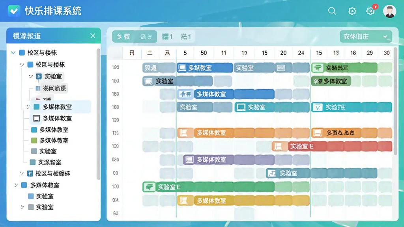The height and width of the screenshot is (227, 404).
Task: Open the 实体间庄 dropdown
Action: 366,37
